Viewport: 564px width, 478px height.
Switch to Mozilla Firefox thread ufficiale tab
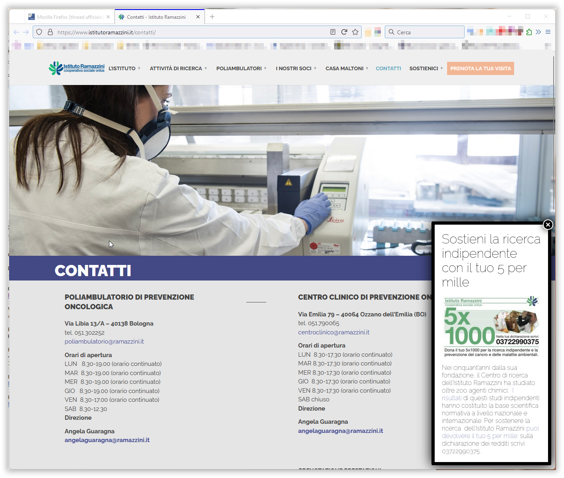click(69, 17)
